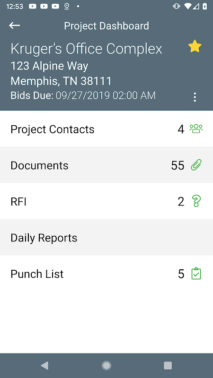Viewport: 213px width, 378px height.
Task: Tap the Android home circle button
Action: click(106, 365)
